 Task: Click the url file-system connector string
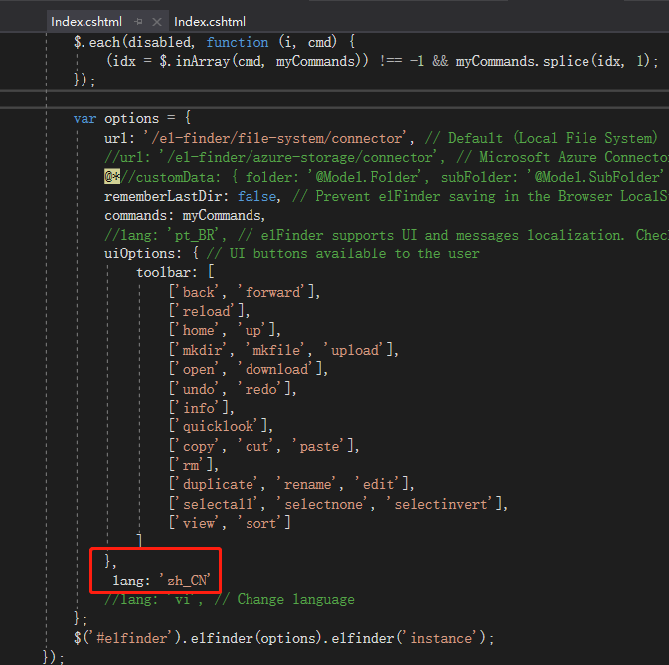click(x=277, y=138)
